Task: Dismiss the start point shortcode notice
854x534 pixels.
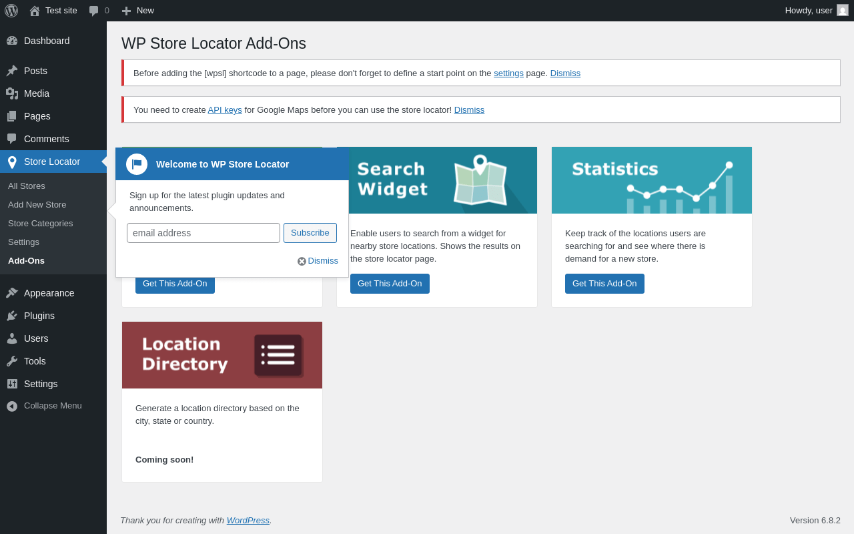Action: click(565, 73)
